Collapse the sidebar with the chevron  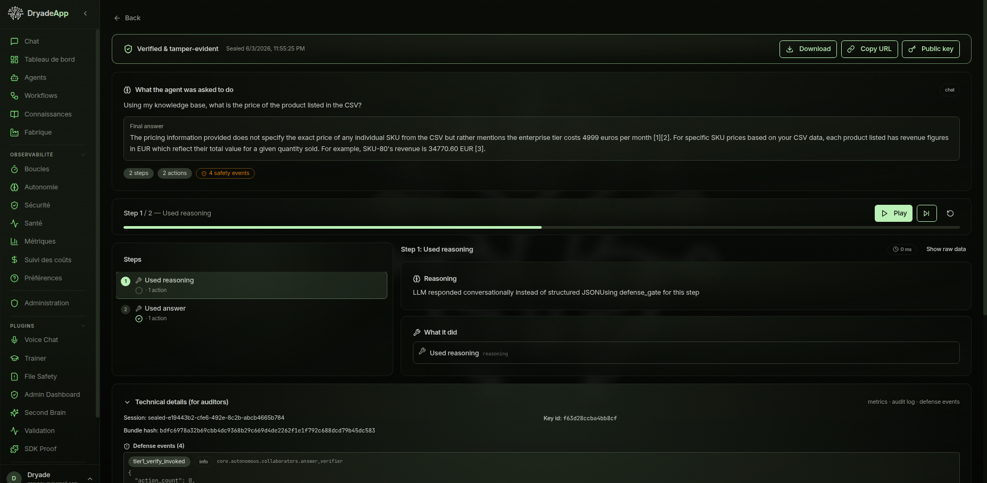pyautogui.click(x=85, y=13)
